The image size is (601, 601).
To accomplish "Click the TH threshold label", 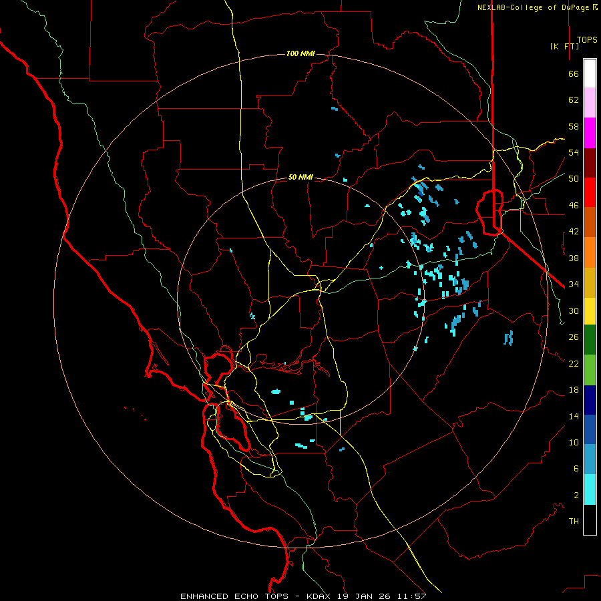I will point(574,522).
